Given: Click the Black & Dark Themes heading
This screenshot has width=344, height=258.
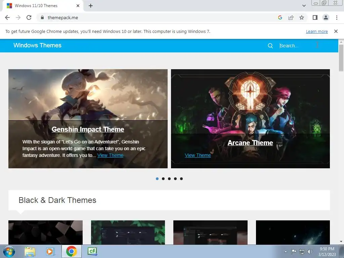Looking at the screenshot, I should click(57, 200).
